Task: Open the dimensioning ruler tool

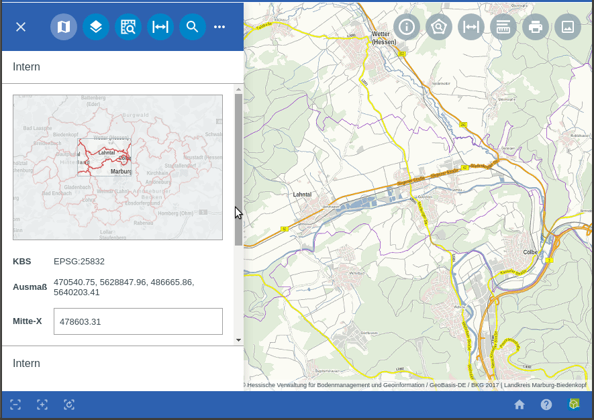Action: point(503,27)
